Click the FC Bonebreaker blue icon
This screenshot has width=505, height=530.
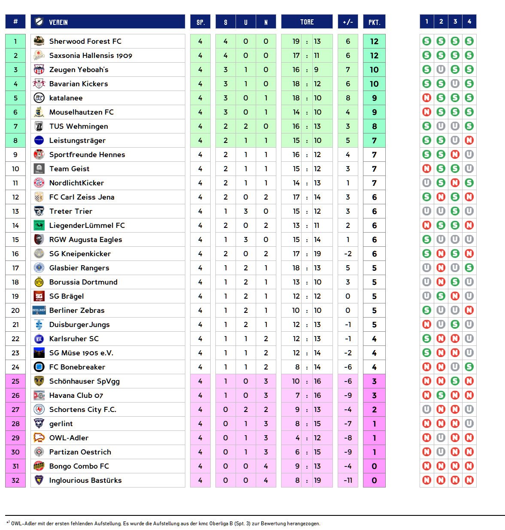(x=39, y=367)
